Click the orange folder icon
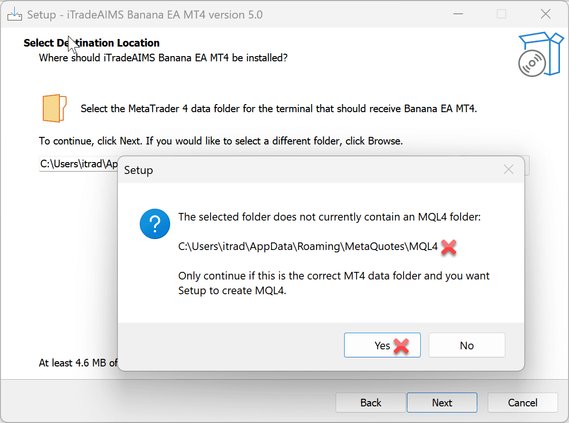The image size is (569, 423). coord(55,108)
